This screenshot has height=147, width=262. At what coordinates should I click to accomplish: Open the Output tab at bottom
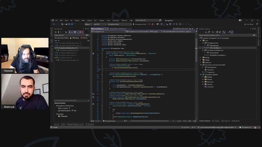63,124
